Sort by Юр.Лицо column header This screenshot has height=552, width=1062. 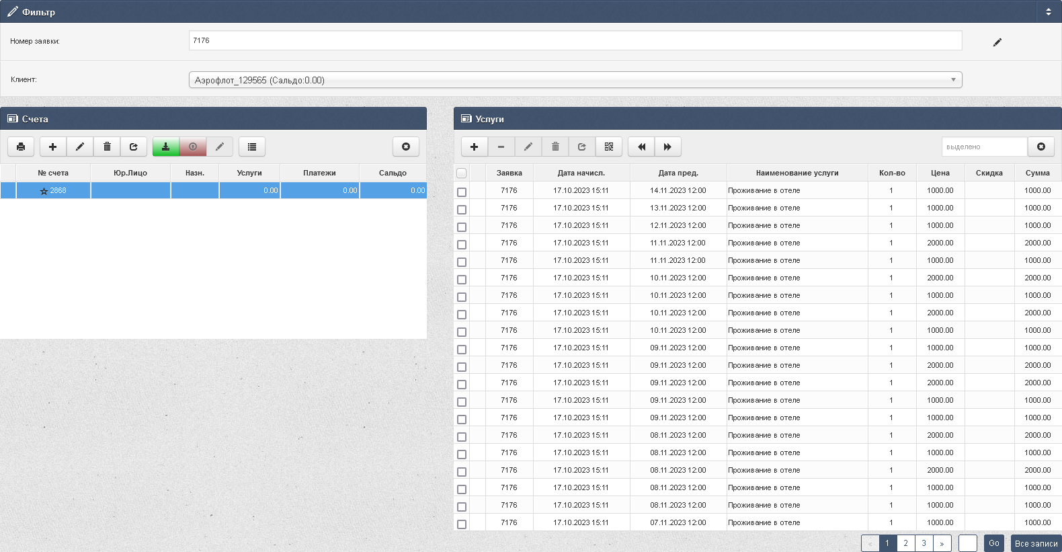pyautogui.click(x=130, y=173)
